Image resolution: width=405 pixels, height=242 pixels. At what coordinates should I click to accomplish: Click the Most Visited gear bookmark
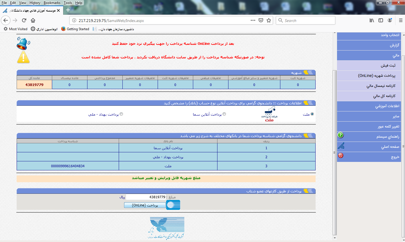tap(16, 29)
